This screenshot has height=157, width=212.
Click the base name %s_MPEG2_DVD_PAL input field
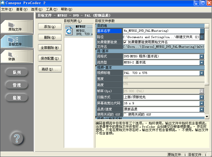pos(161,31)
